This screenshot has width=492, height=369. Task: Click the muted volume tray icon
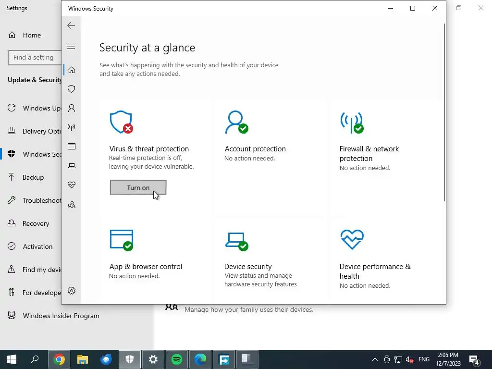[409, 359]
